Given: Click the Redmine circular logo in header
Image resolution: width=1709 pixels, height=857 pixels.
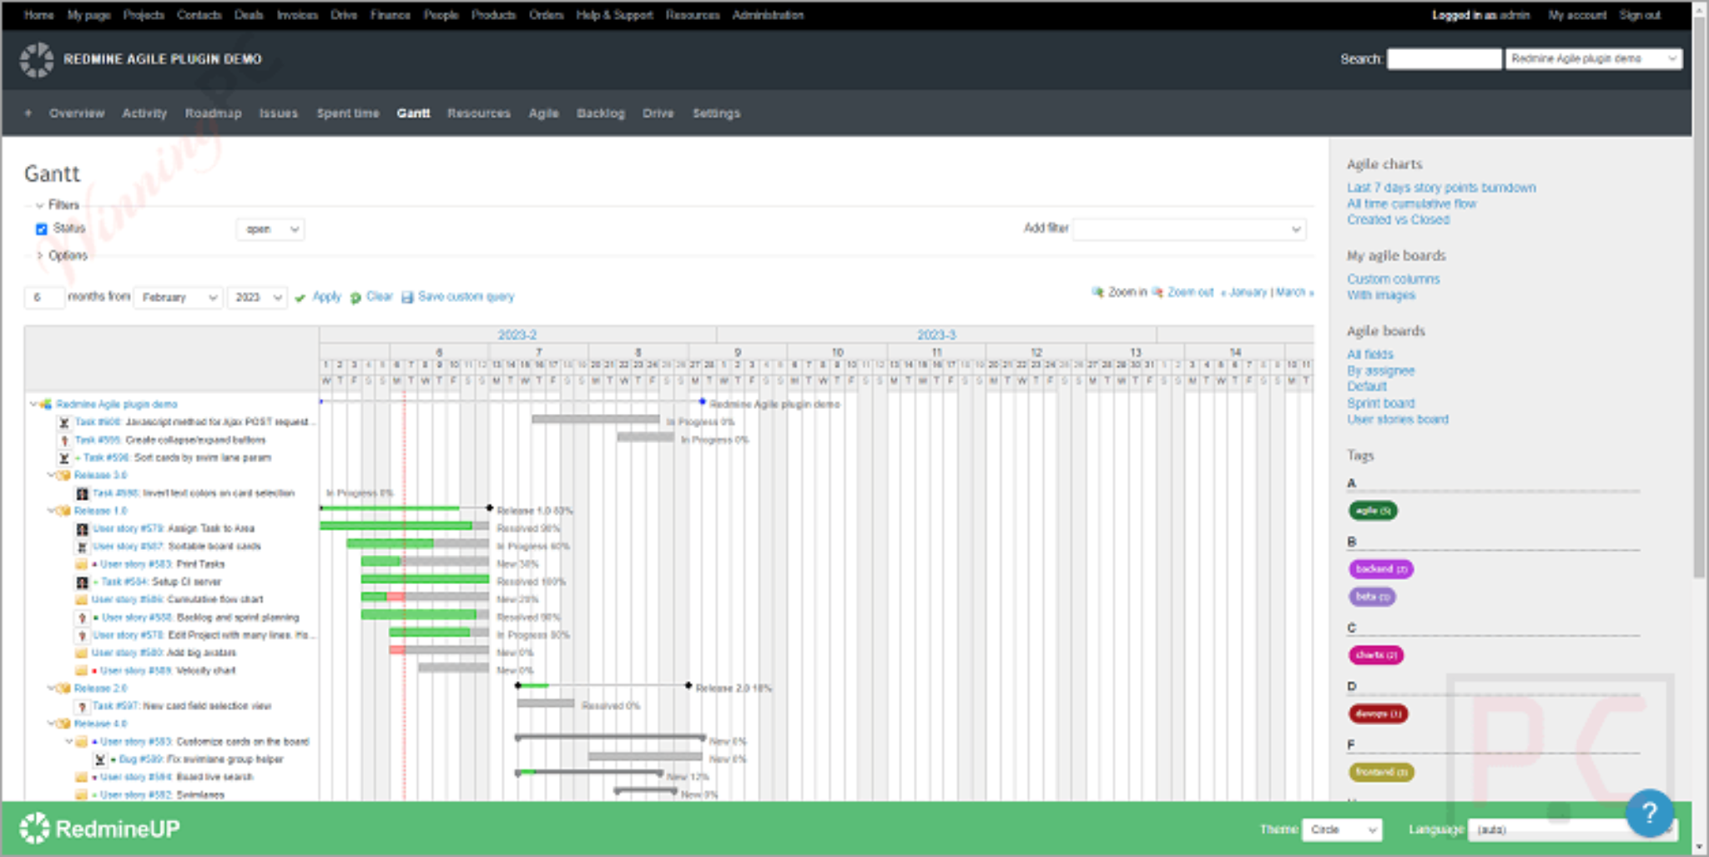Looking at the screenshot, I should 36,59.
